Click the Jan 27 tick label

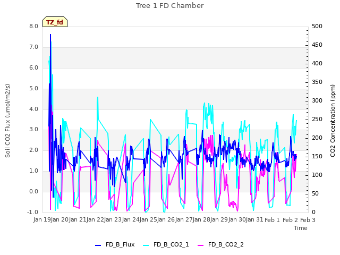184,220
